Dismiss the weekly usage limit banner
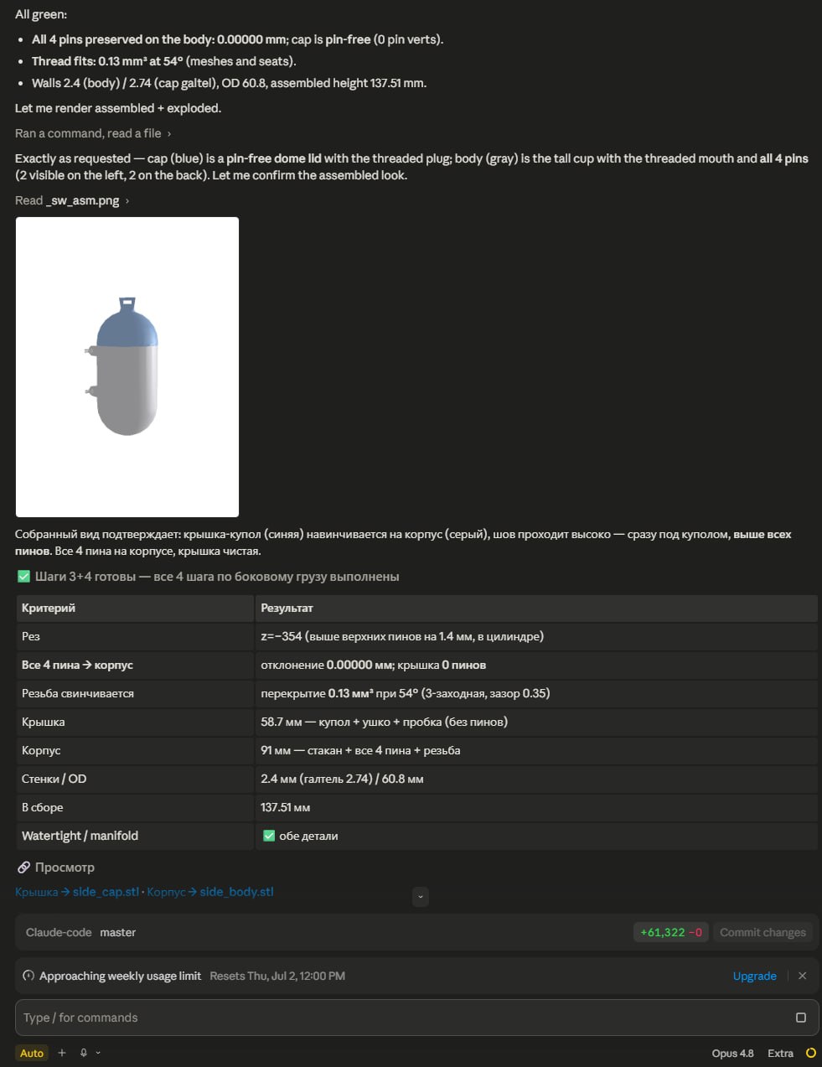 coord(802,976)
